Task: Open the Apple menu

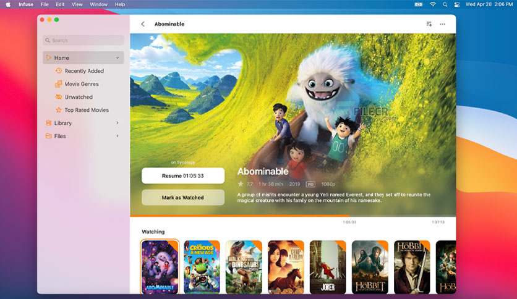Action: 8,4
